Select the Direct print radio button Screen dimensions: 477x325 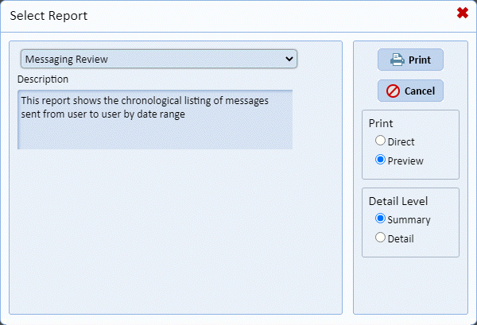(x=381, y=141)
